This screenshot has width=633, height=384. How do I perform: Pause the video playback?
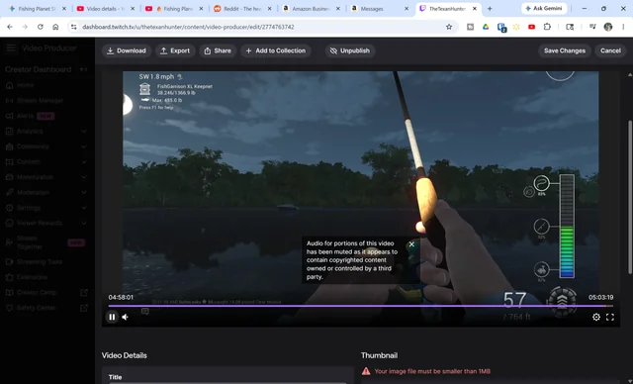112,317
